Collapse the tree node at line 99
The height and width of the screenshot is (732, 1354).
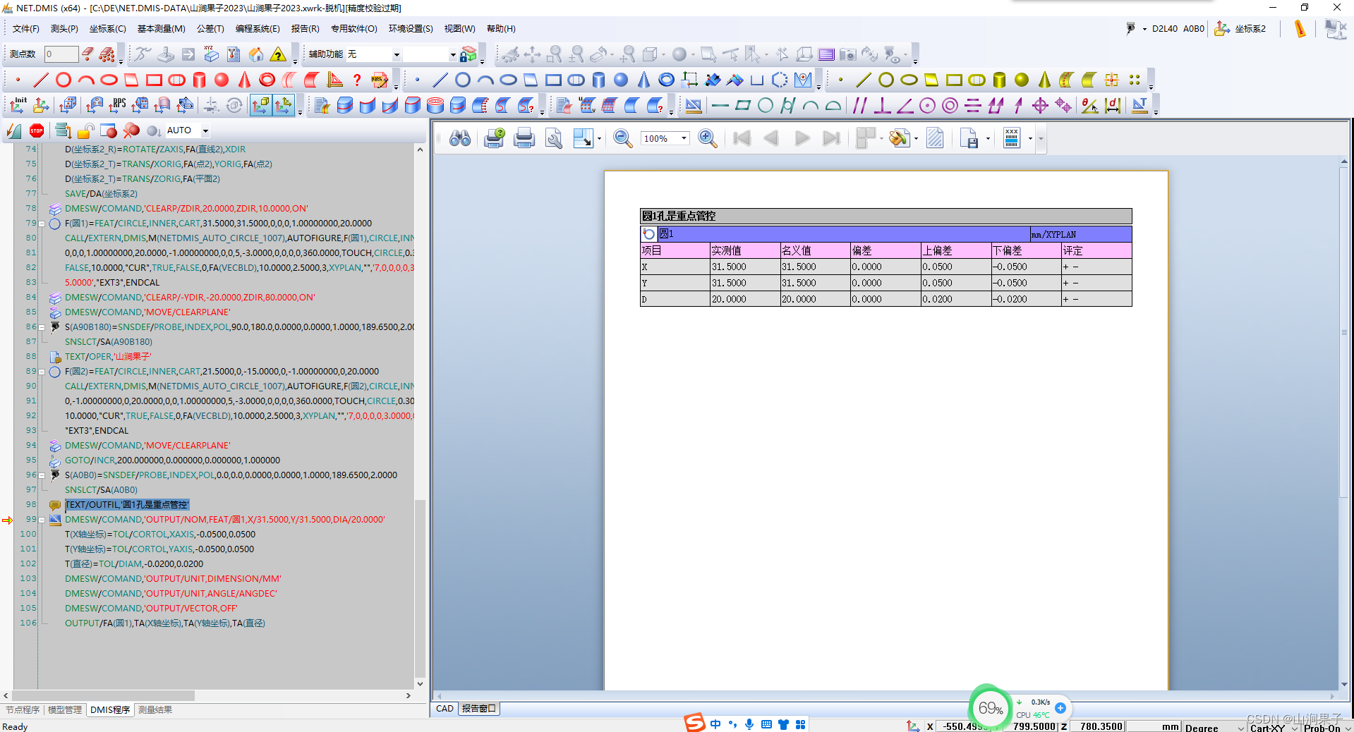click(x=42, y=520)
